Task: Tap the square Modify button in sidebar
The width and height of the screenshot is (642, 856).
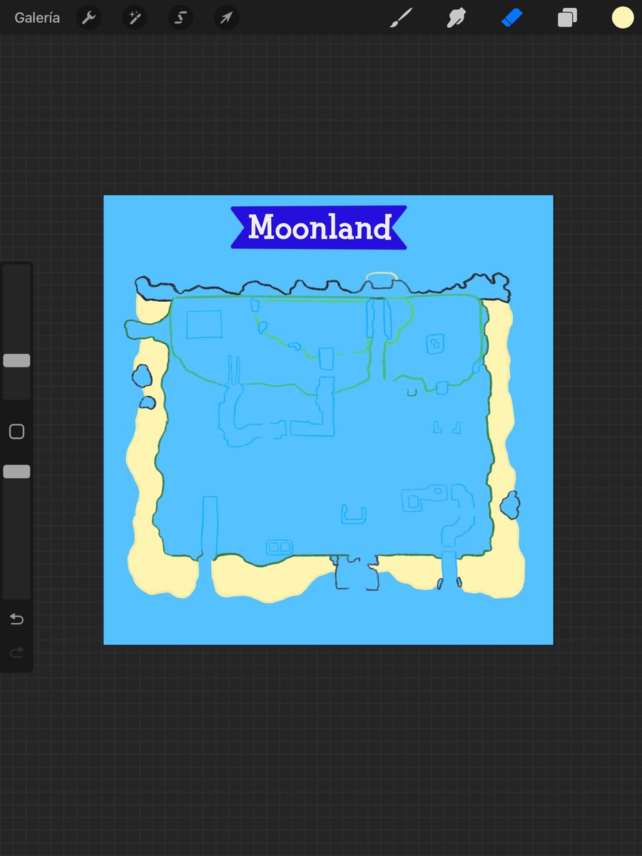Action: click(16, 432)
